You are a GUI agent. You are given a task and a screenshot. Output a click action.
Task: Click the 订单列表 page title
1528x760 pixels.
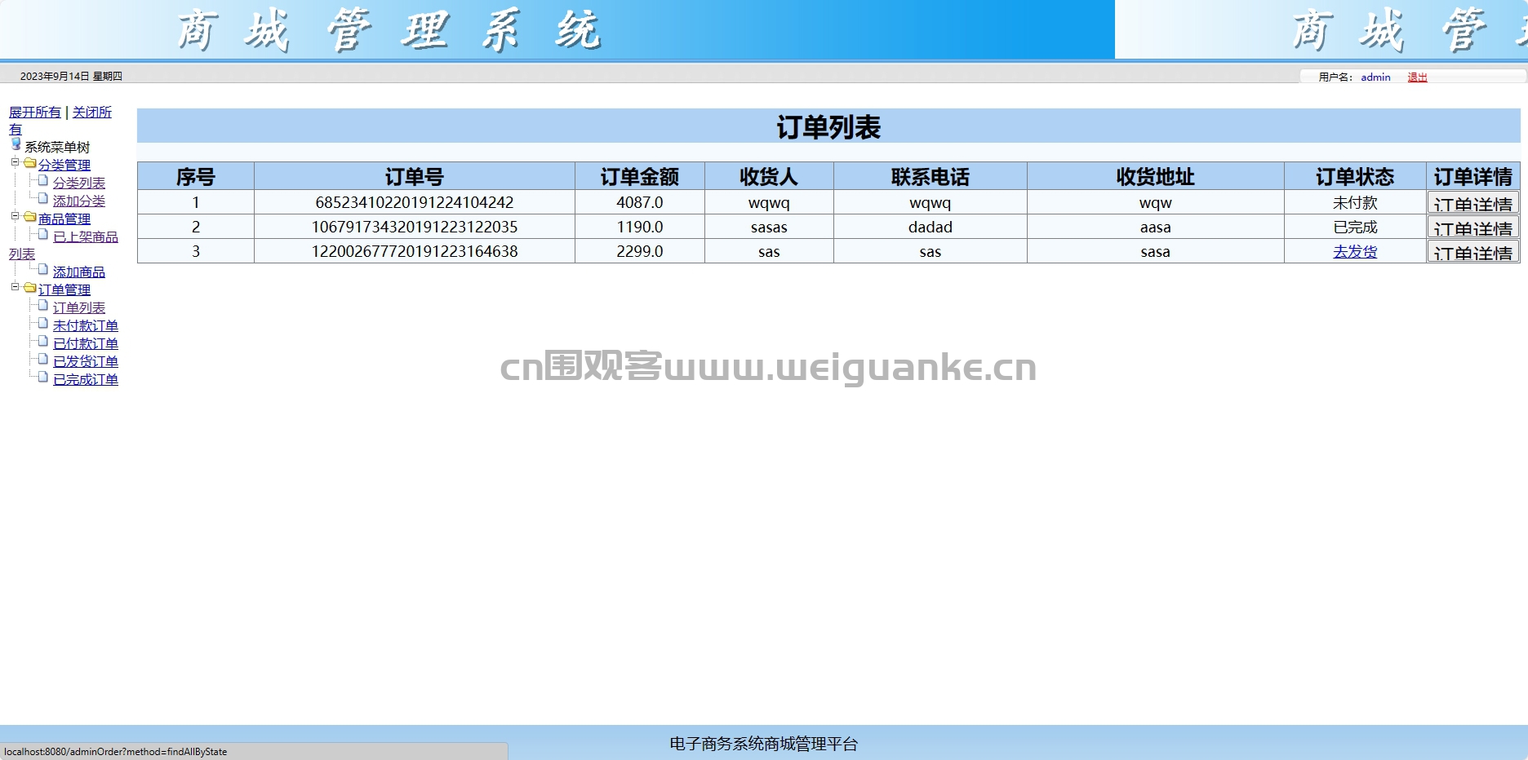(828, 126)
